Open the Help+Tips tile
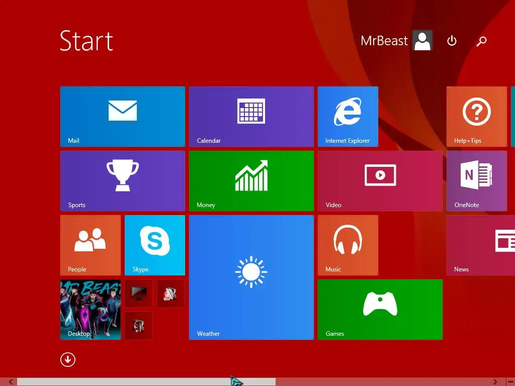This screenshot has width=515, height=386. 477,116
